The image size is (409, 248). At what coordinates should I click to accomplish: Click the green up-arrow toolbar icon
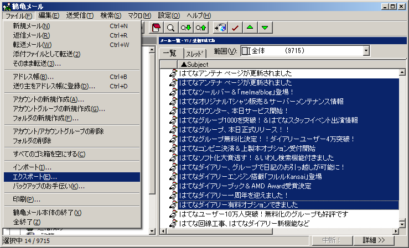point(250,28)
